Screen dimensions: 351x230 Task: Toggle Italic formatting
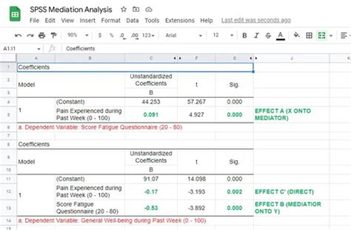click(x=256, y=36)
